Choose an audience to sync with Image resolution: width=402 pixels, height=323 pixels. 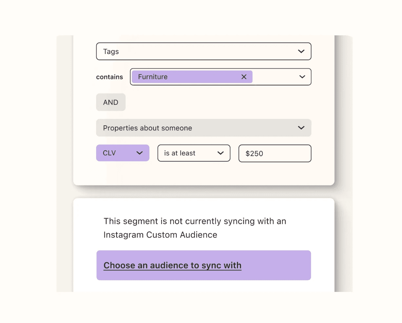tap(172, 265)
